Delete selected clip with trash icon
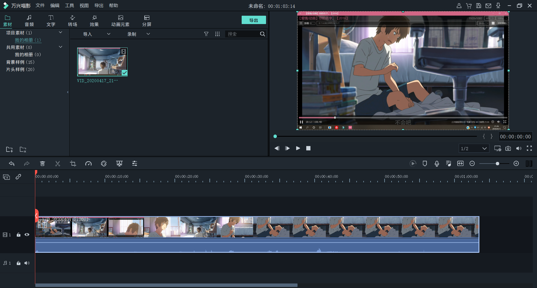Viewport: 537px width, 288px height. [43, 164]
